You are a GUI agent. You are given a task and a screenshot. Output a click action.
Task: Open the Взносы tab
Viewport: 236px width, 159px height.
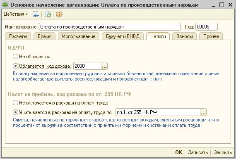[185, 36]
